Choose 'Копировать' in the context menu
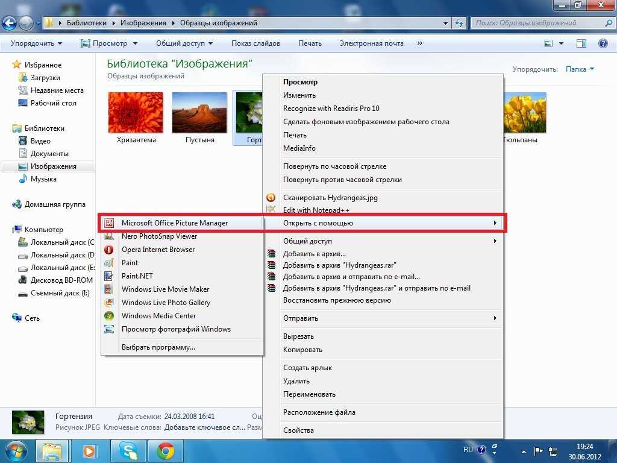Screen dimensions: 617x463 coord(302,350)
